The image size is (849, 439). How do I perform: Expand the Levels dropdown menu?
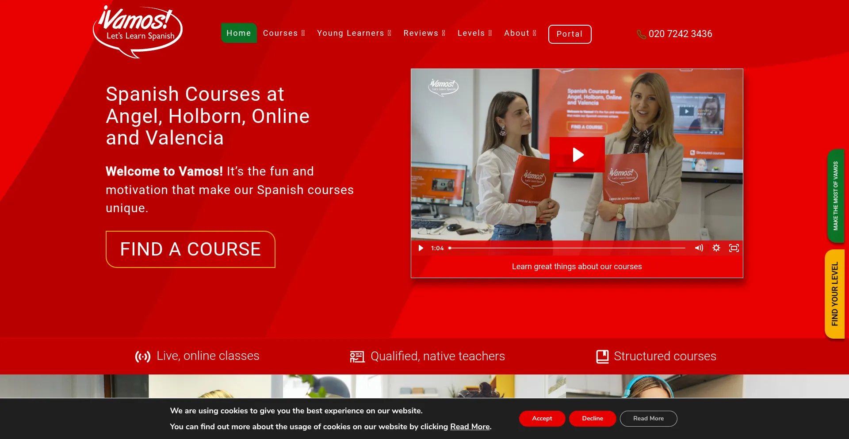[x=475, y=33]
